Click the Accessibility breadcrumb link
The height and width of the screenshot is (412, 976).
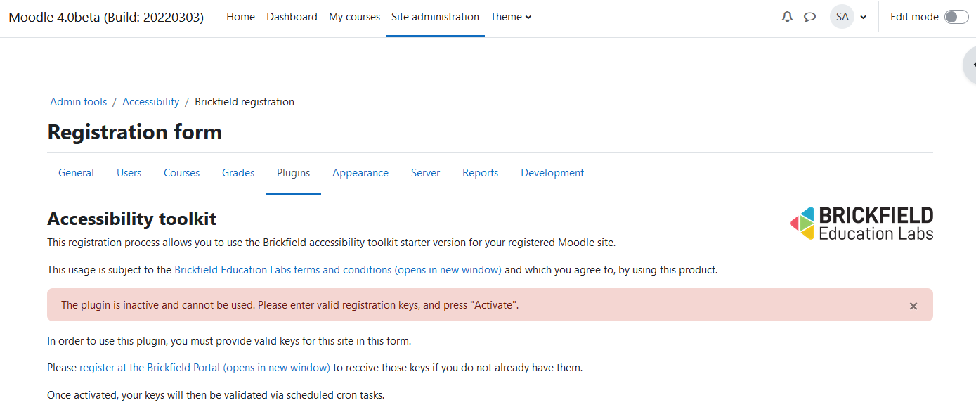coord(151,102)
